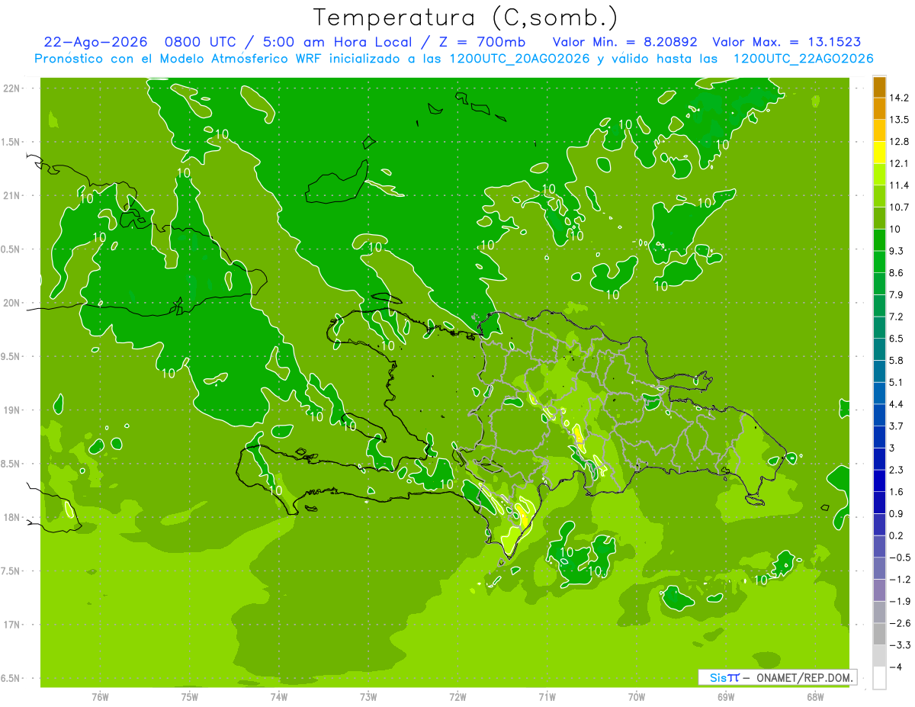The height and width of the screenshot is (707, 915).
Task: Select the date text '22-Ago-2026'
Action: (95, 42)
